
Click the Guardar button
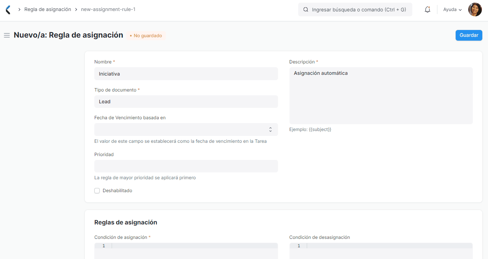coord(469,35)
